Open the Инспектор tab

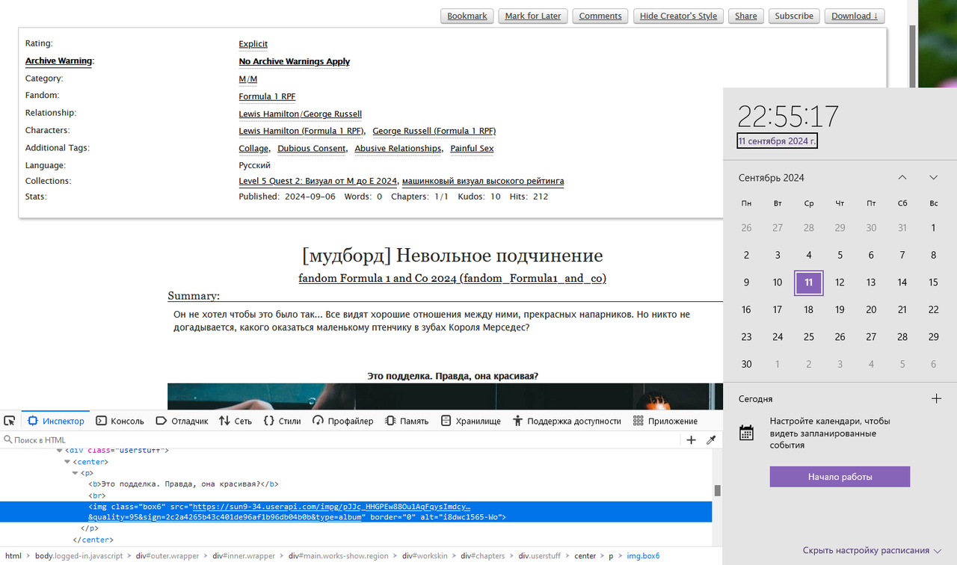(x=56, y=421)
